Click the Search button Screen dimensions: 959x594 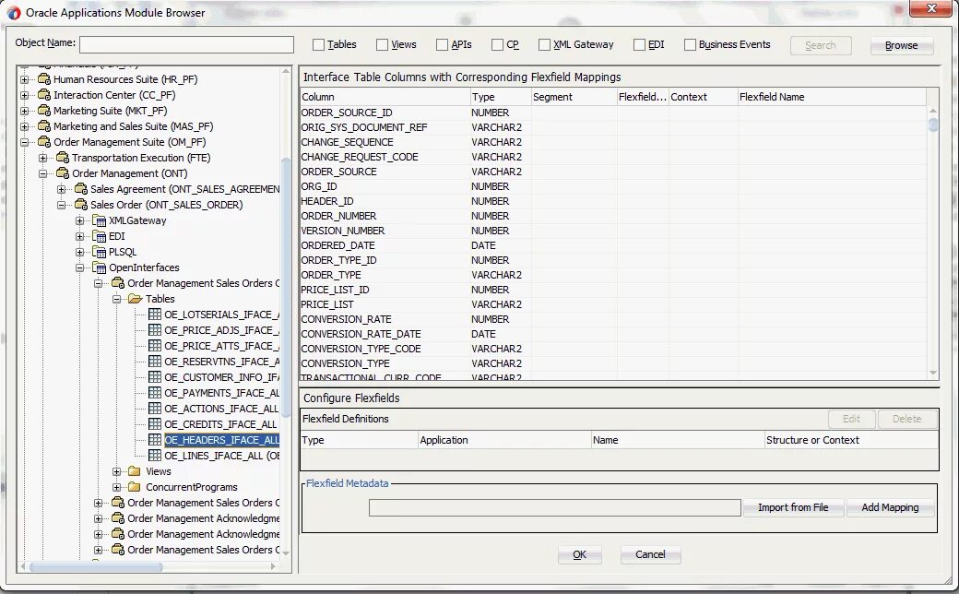820,45
